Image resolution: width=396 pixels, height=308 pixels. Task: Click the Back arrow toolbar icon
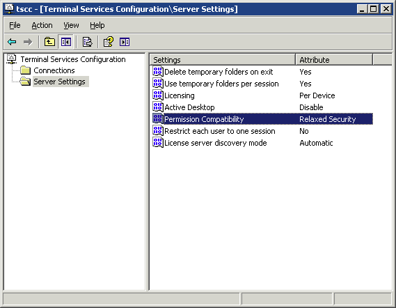(12, 42)
